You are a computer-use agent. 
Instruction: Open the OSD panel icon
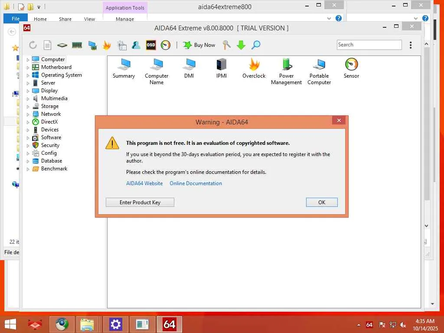tap(151, 45)
